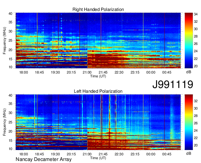
Task: Click the 00:45 time label on lower plot
Action: (167, 154)
